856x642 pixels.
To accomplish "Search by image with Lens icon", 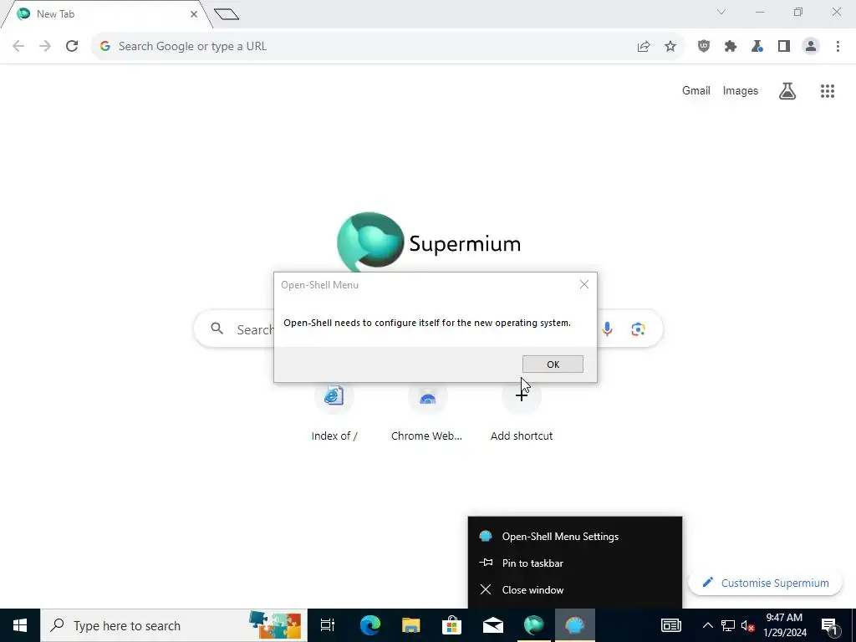I will click(638, 329).
